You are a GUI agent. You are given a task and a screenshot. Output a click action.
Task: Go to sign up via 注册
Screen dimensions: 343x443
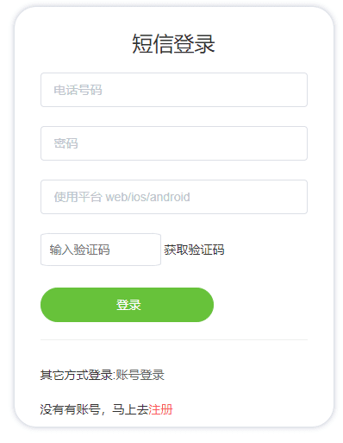click(x=160, y=409)
